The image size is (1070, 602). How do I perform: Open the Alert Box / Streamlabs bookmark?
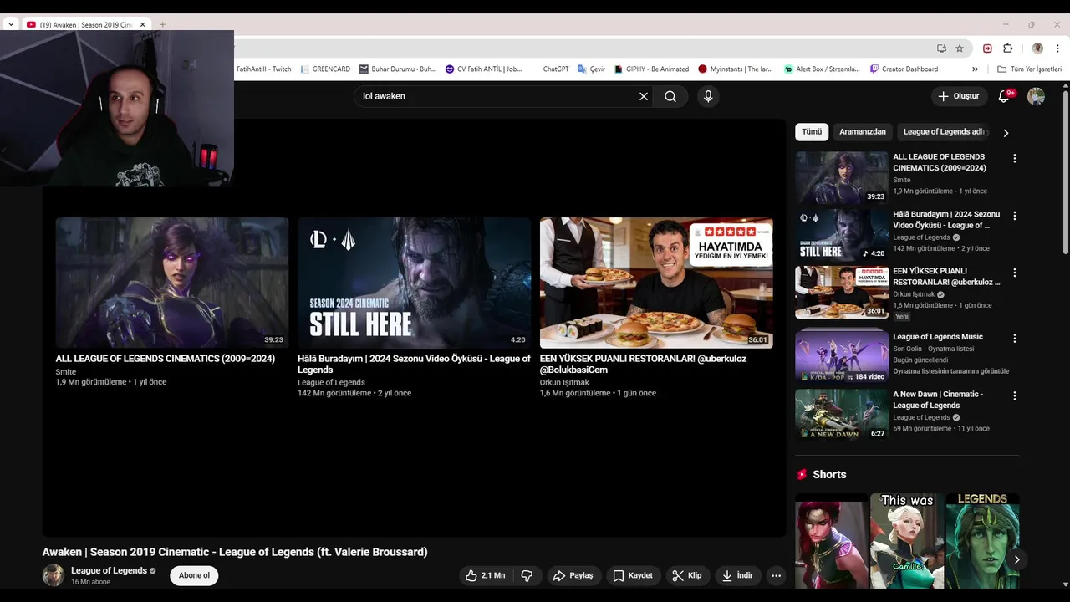822,69
